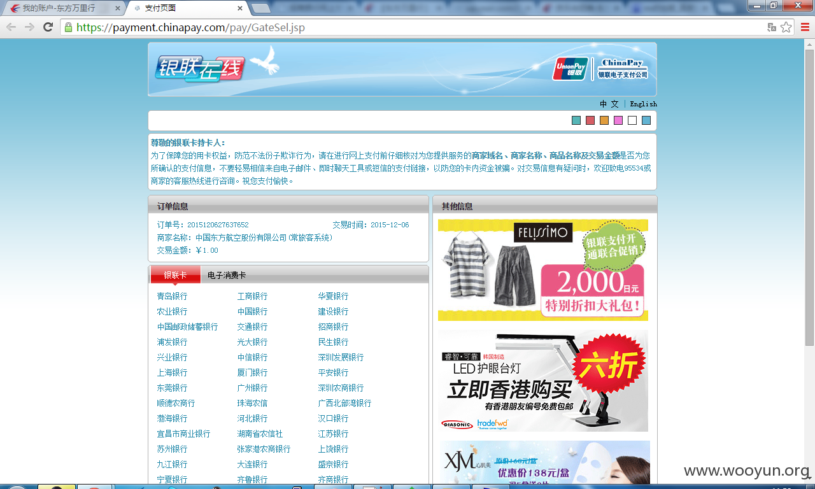Select 盛京银行
This screenshot has width=815, height=489.
[333, 464]
